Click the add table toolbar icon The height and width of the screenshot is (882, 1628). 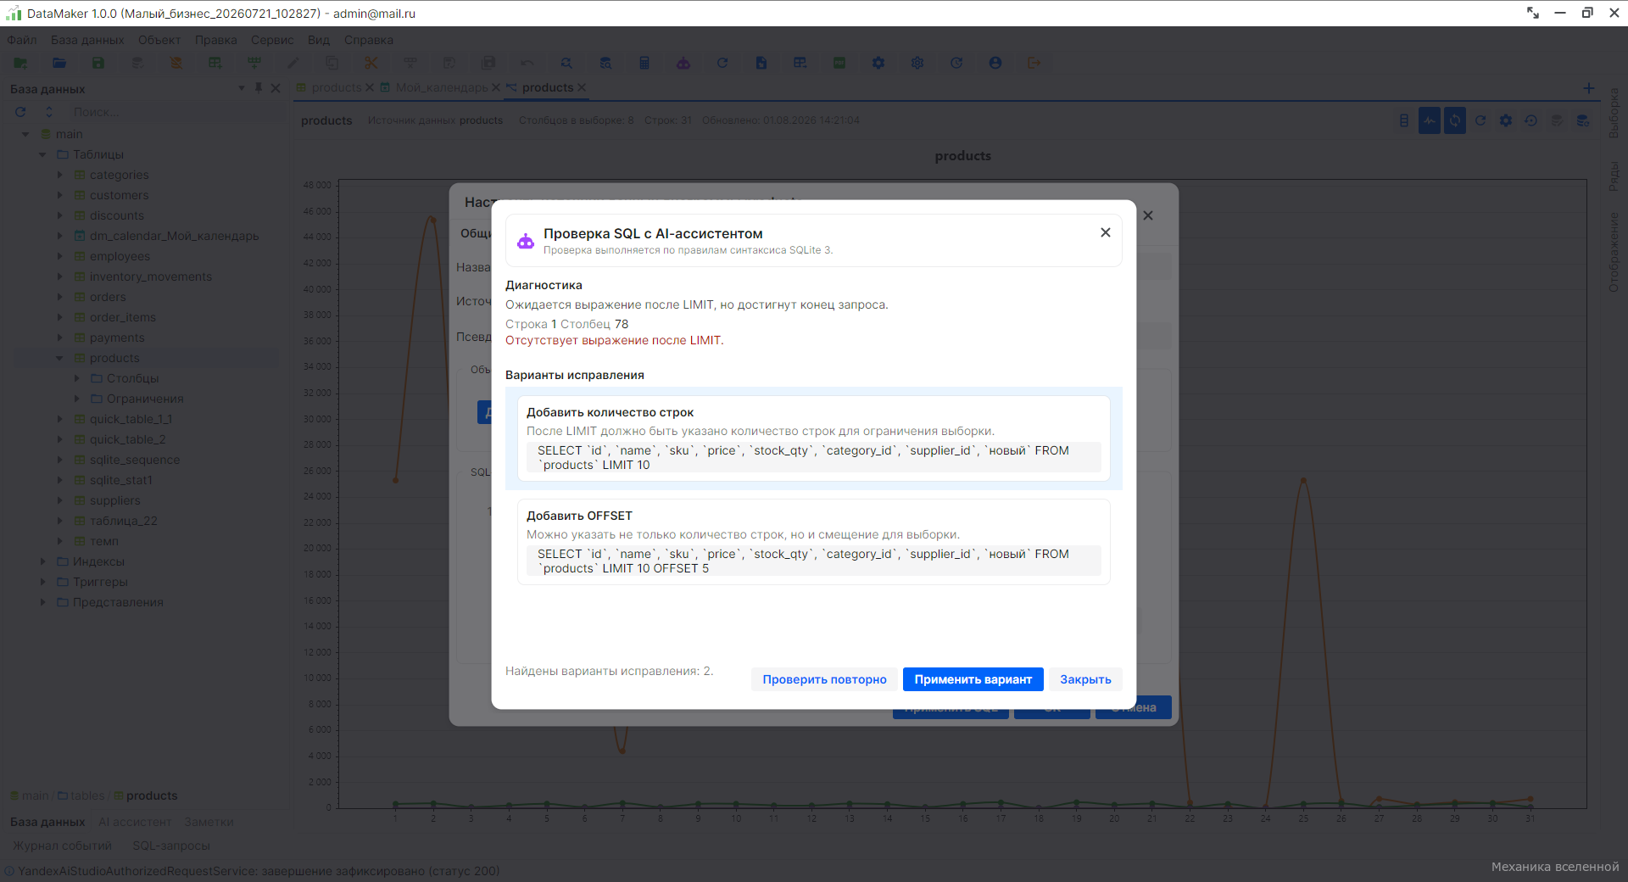[215, 63]
